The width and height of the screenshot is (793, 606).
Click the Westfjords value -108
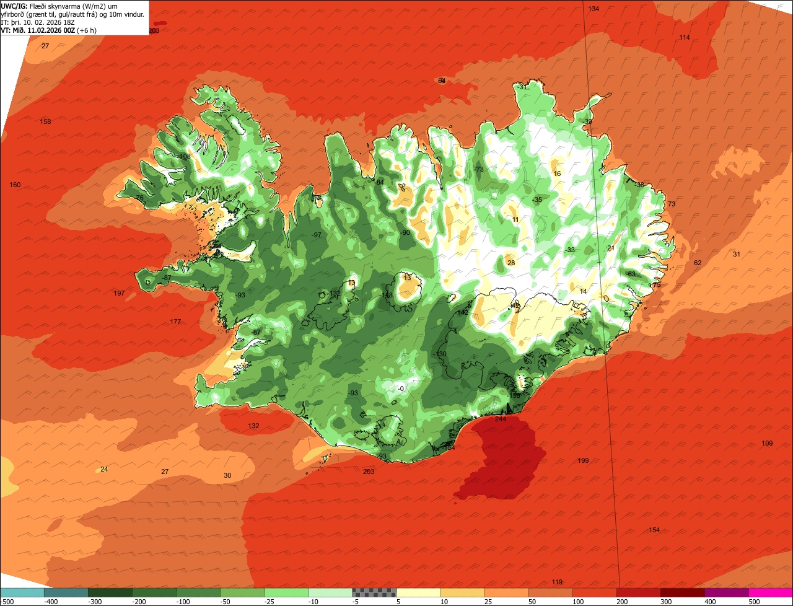point(184,157)
